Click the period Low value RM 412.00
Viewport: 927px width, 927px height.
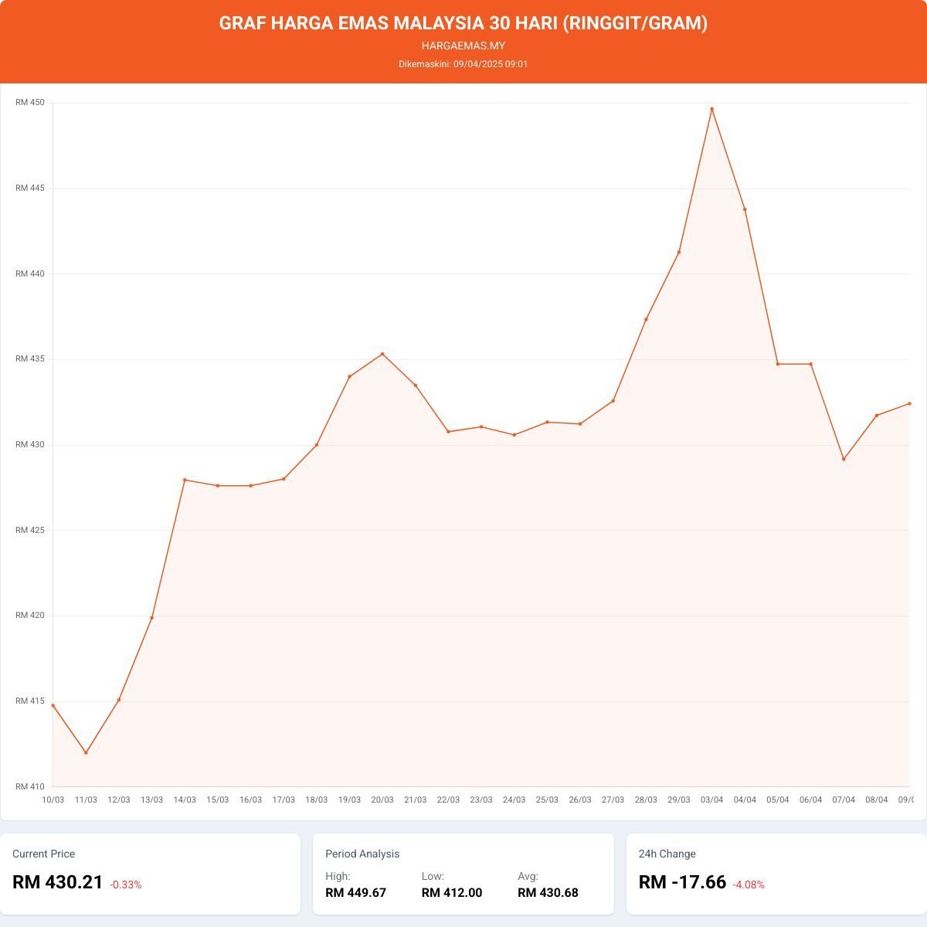pyautogui.click(x=452, y=893)
